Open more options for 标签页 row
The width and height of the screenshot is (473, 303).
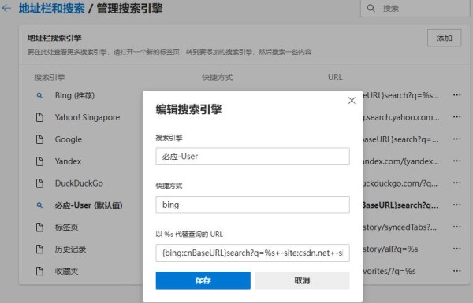tap(456, 227)
